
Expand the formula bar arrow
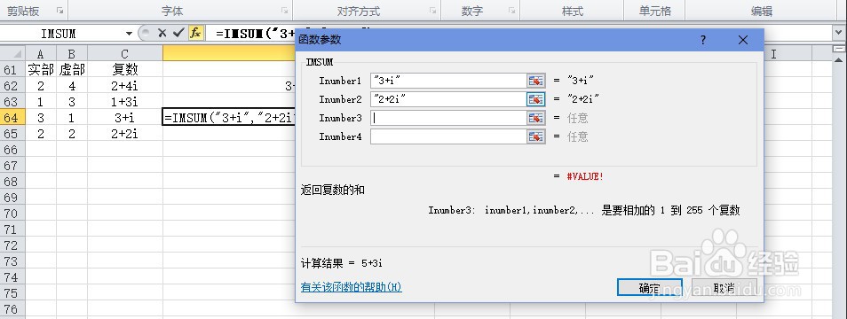click(839, 34)
